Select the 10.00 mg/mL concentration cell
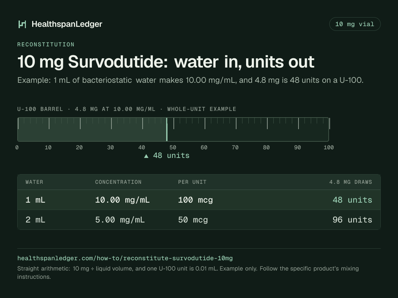The height and width of the screenshot is (298, 398). (122, 200)
